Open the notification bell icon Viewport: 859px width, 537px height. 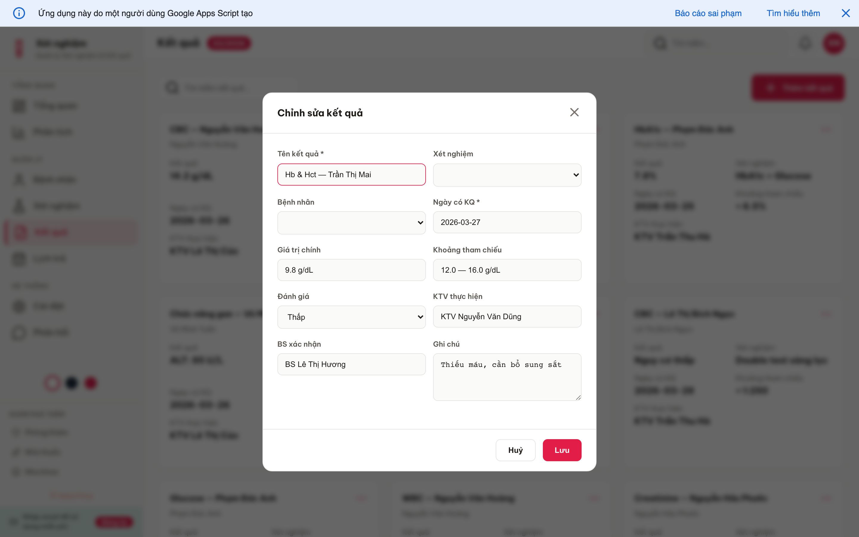click(x=805, y=43)
